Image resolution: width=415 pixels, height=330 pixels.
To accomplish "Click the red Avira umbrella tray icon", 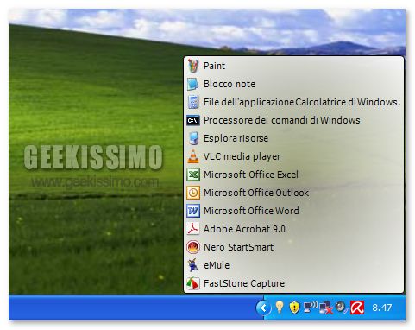I will coord(357,308).
